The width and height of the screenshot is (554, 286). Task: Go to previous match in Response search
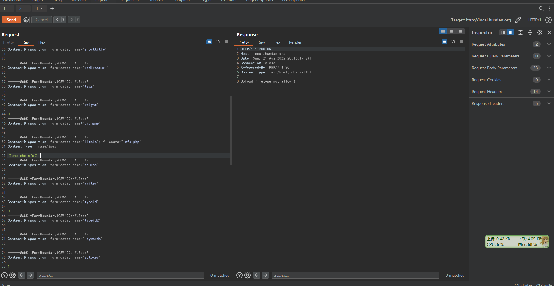tap(256, 275)
